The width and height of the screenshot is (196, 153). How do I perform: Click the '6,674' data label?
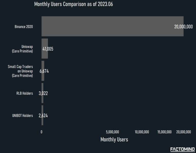click(x=44, y=71)
